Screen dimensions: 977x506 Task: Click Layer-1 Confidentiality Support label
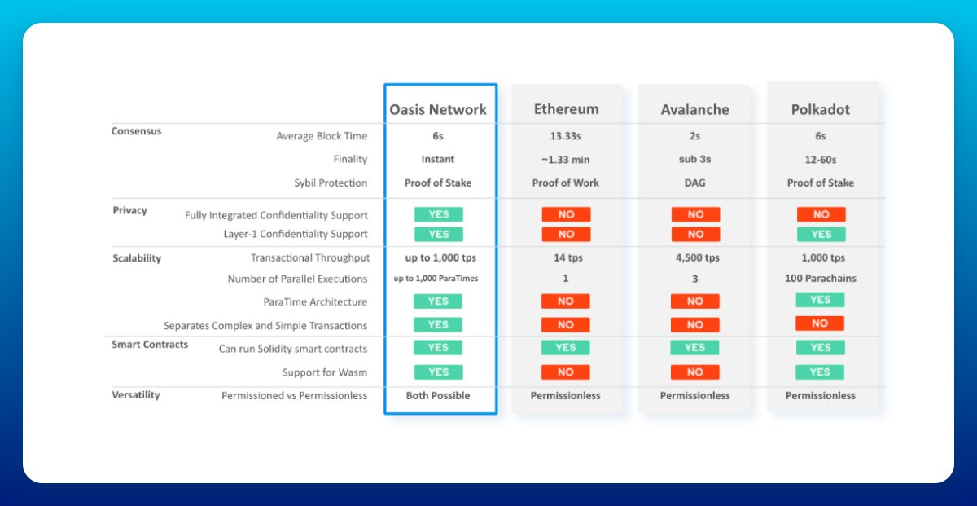point(296,234)
